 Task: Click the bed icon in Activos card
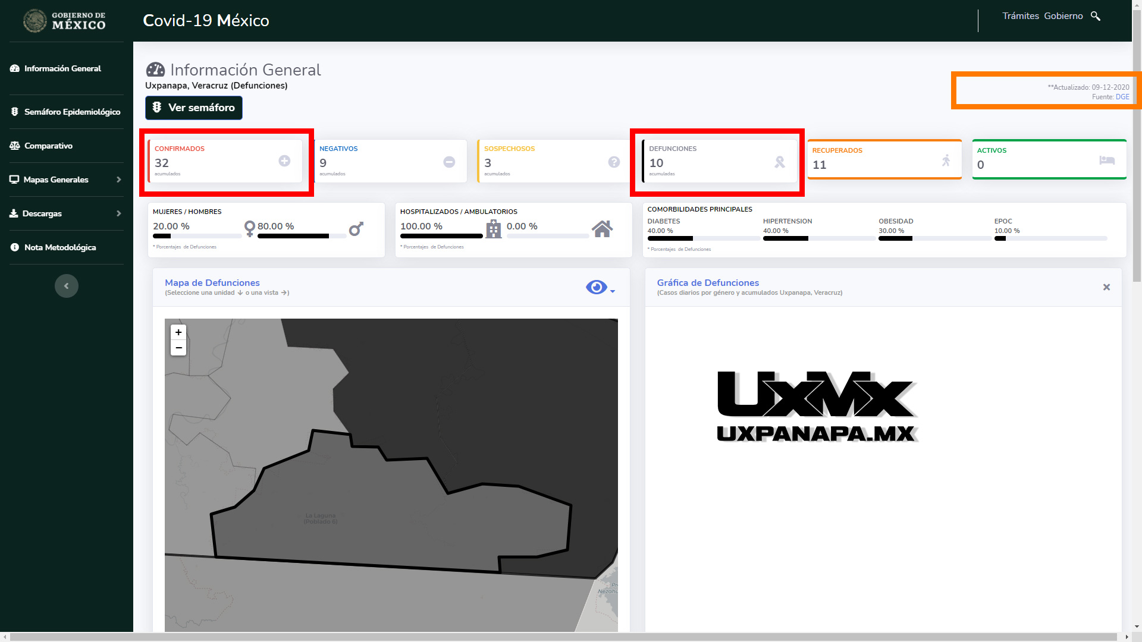coord(1107,160)
